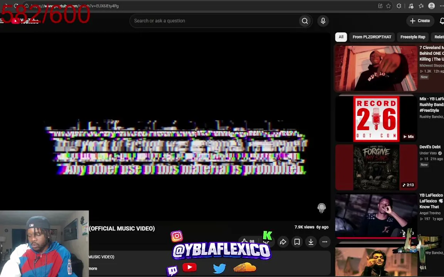Click the 1.3K 12h ago stats text
Viewport: 444px width, 277px height.
432,71
